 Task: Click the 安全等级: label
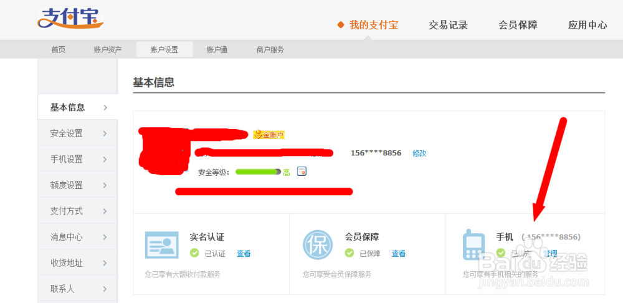(x=214, y=173)
